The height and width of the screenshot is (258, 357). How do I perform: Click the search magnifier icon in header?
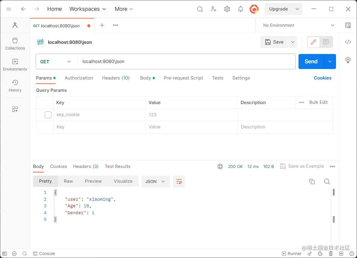(x=200, y=9)
